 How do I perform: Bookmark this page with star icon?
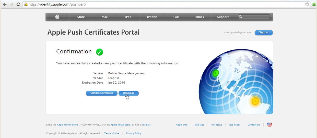point(307,4)
